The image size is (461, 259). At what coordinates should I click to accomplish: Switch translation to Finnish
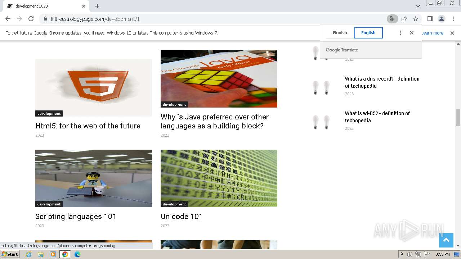pos(340,33)
